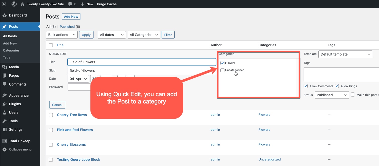Image resolution: width=379 pixels, height=166 pixels.
Task: Click into the Slug input field
Action: (141, 70)
